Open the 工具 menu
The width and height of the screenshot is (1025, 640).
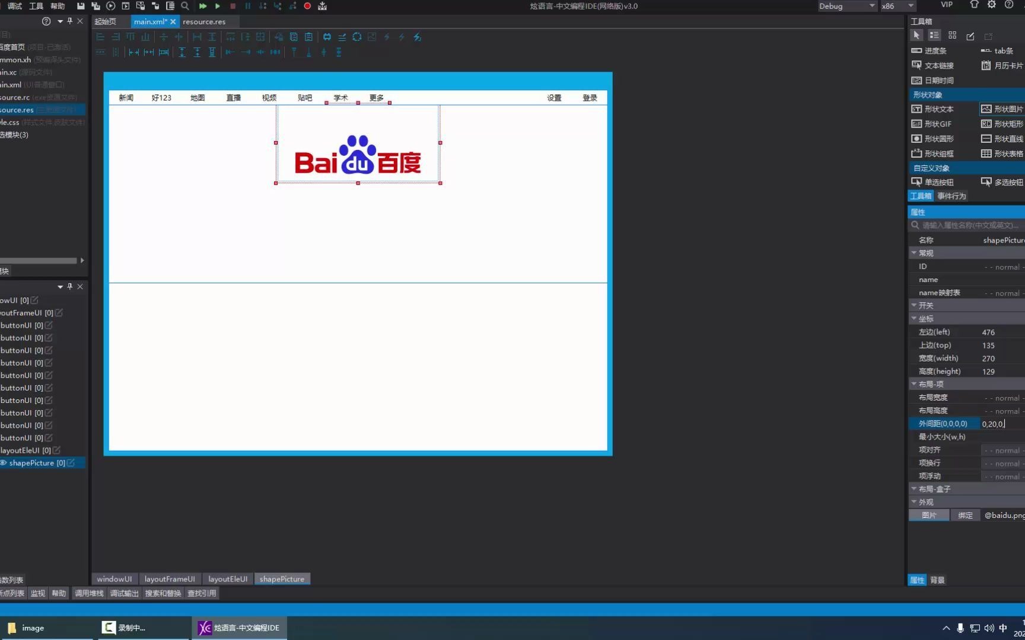[36, 6]
